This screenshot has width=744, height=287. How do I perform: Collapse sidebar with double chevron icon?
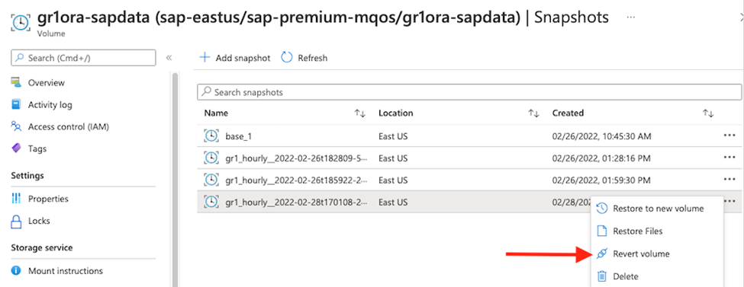click(x=169, y=58)
